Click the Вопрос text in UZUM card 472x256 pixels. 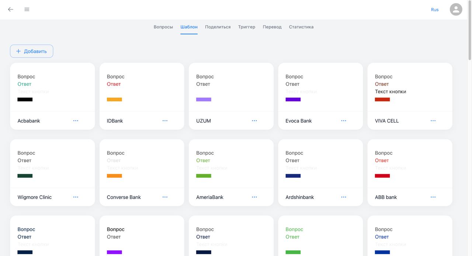click(x=205, y=77)
